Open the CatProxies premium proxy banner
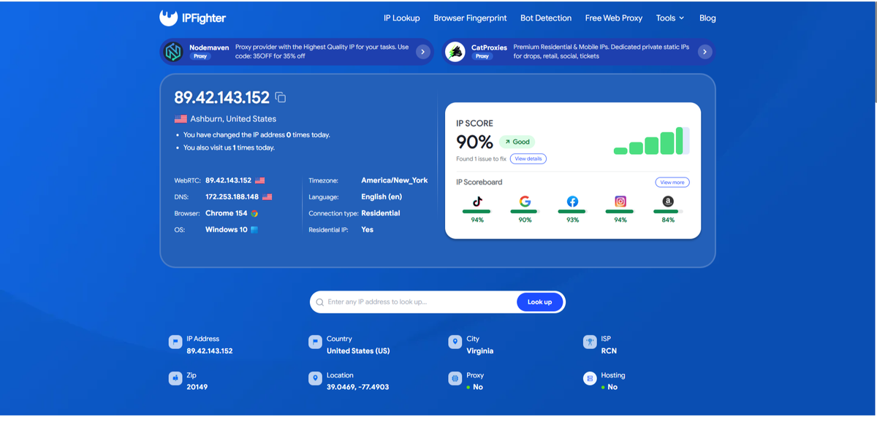This screenshot has width=877, height=422. [x=578, y=52]
